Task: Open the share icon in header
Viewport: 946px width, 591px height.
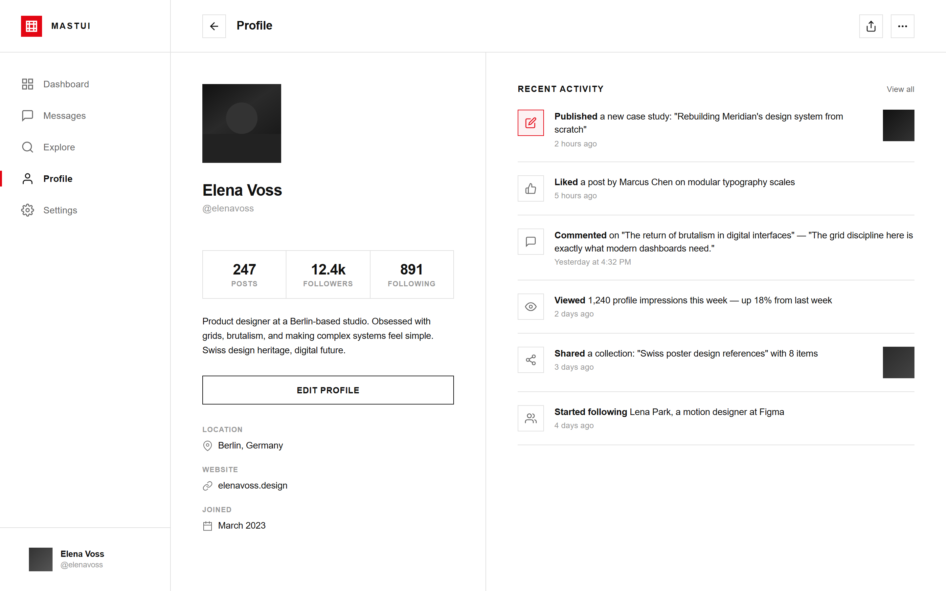Action: [870, 26]
